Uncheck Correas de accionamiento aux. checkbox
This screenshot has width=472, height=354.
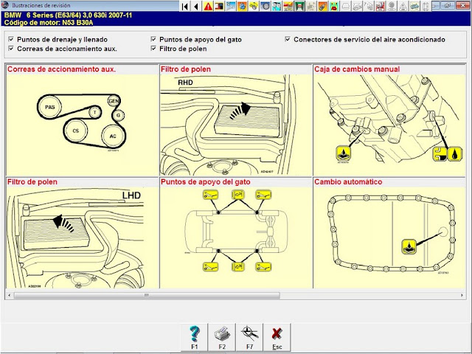point(11,48)
